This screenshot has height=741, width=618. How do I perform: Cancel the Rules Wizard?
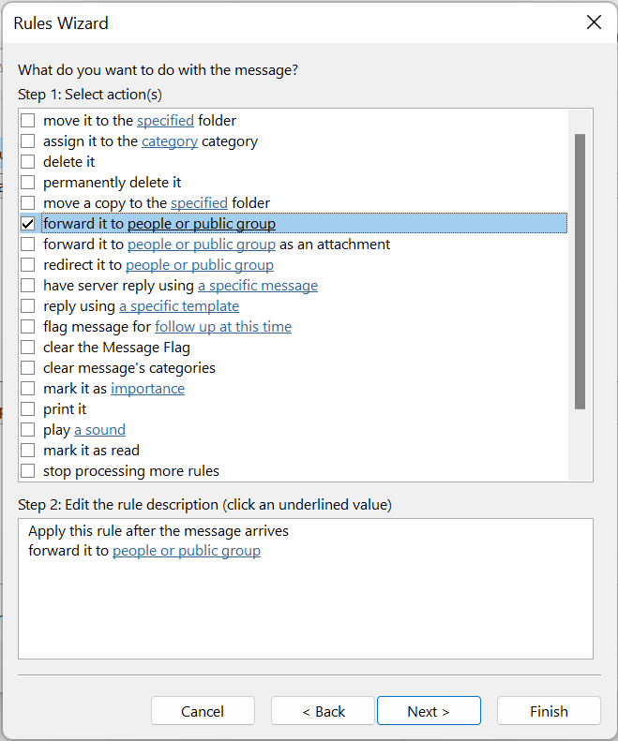click(x=203, y=711)
